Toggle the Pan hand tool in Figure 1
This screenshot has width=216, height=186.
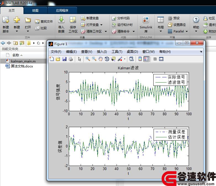point(101,59)
